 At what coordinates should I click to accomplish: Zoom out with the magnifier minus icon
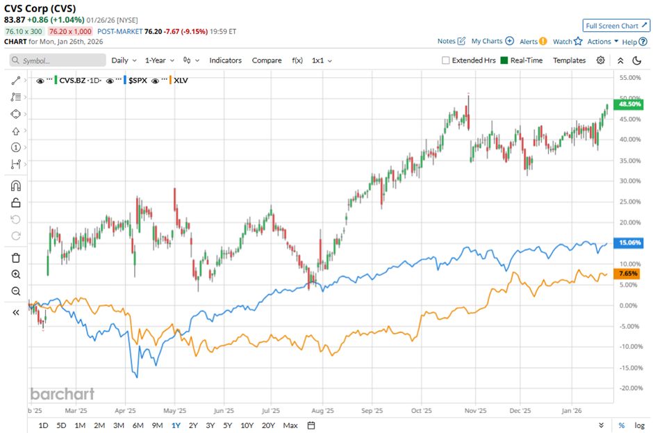(x=15, y=291)
